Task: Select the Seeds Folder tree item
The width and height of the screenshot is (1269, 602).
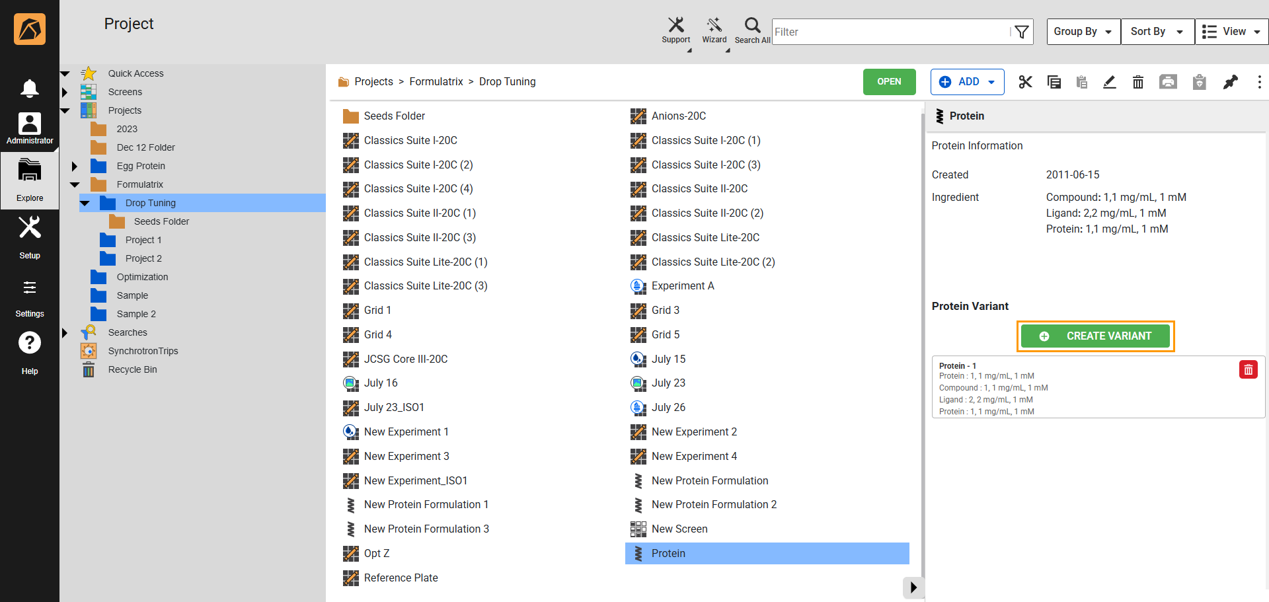Action: click(x=161, y=221)
